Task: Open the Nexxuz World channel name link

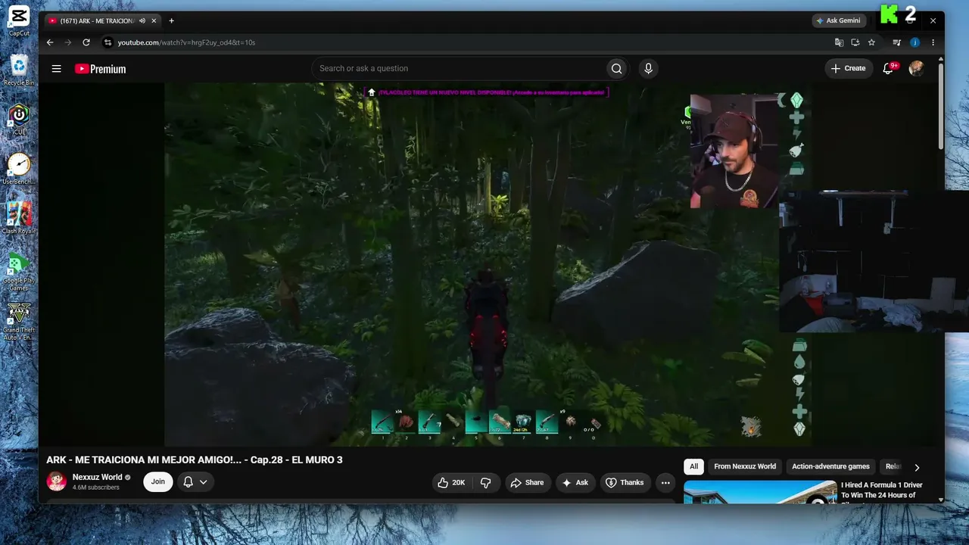Action: coord(97,477)
